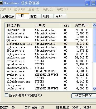Sort by 内存使用 column header
The width and height of the screenshot is (96, 109).
(80, 26)
